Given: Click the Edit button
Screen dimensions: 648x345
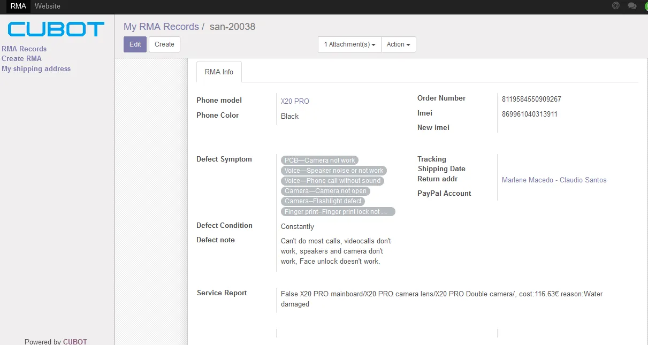Looking at the screenshot, I should click(x=135, y=44).
